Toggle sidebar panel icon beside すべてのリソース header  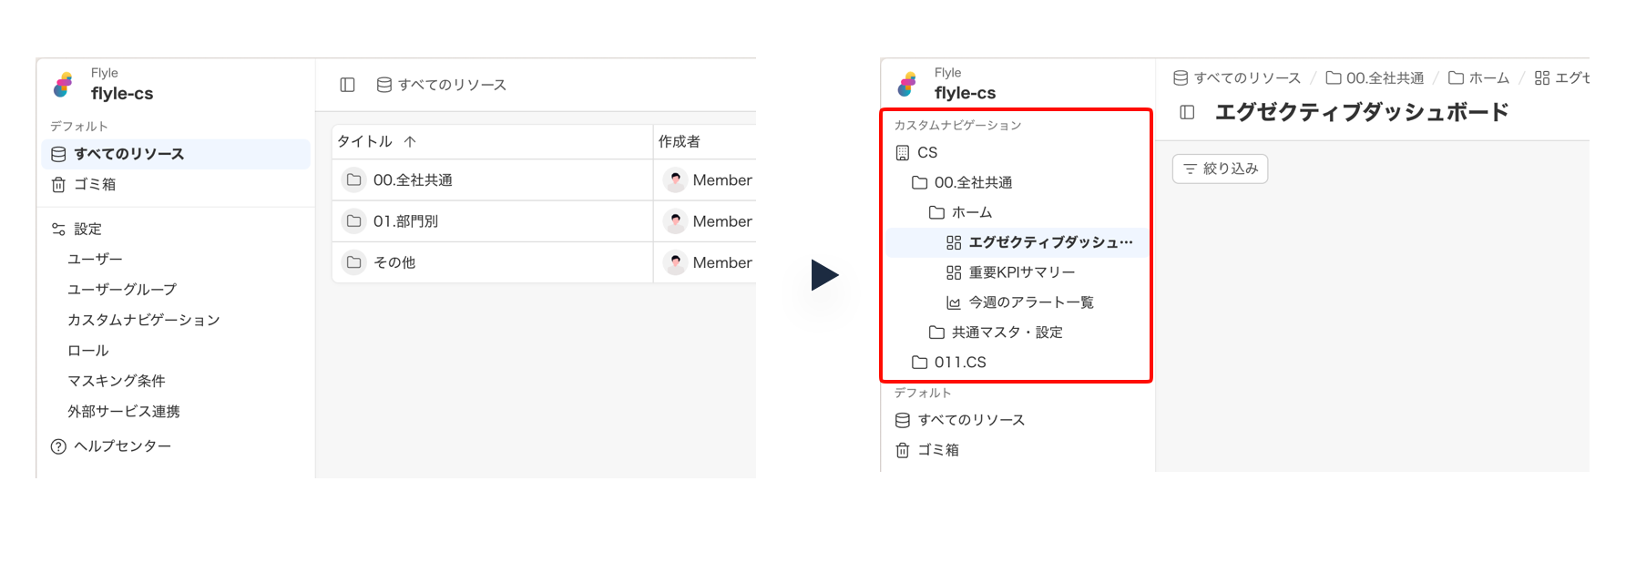pos(347,85)
